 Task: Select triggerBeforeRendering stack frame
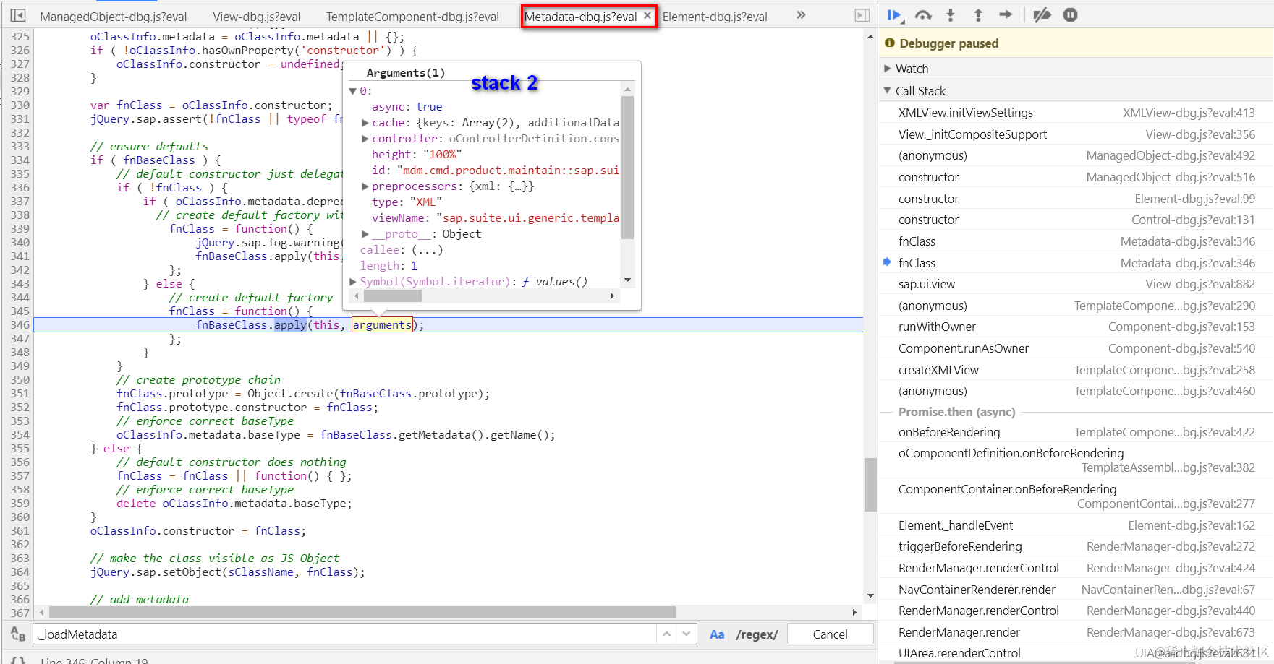click(1076, 546)
